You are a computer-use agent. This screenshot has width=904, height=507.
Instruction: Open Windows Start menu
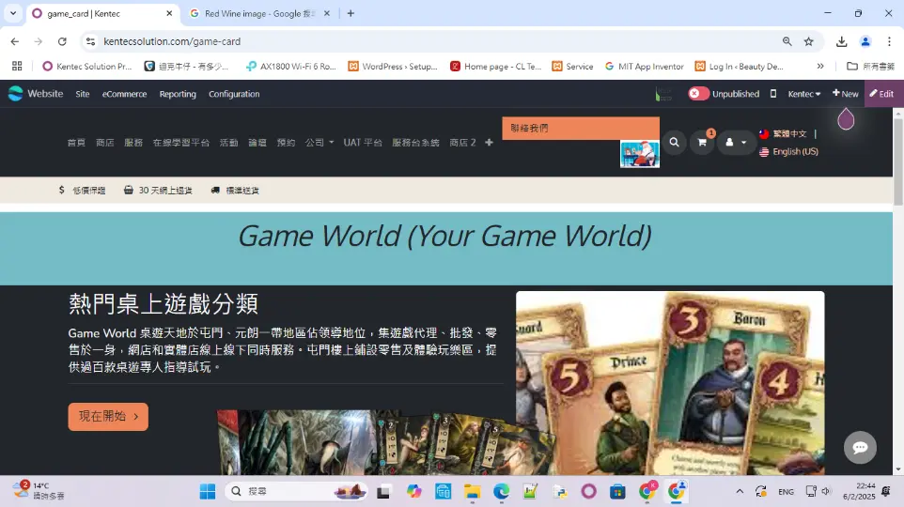coord(208,491)
